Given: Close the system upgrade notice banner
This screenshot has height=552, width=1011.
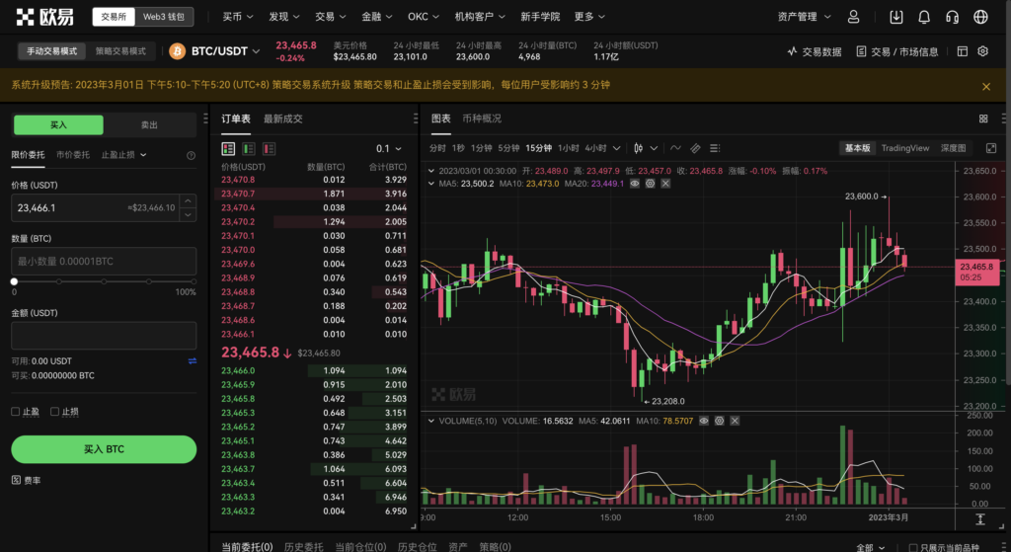Looking at the screenshot, I should click(x=986, y=87).
